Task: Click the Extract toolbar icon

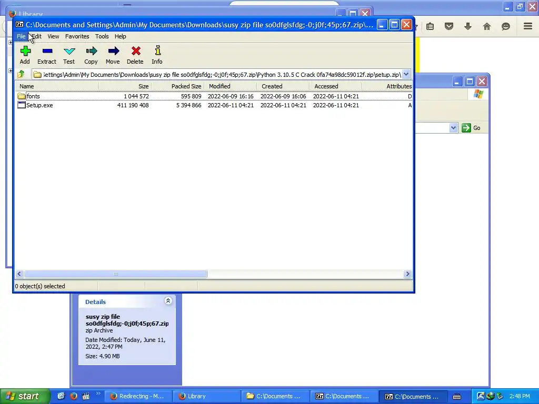Action: point(47,51)
